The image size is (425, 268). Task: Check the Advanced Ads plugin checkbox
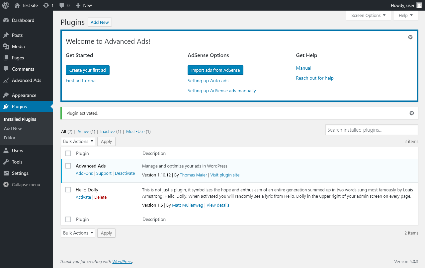point(68,166)
